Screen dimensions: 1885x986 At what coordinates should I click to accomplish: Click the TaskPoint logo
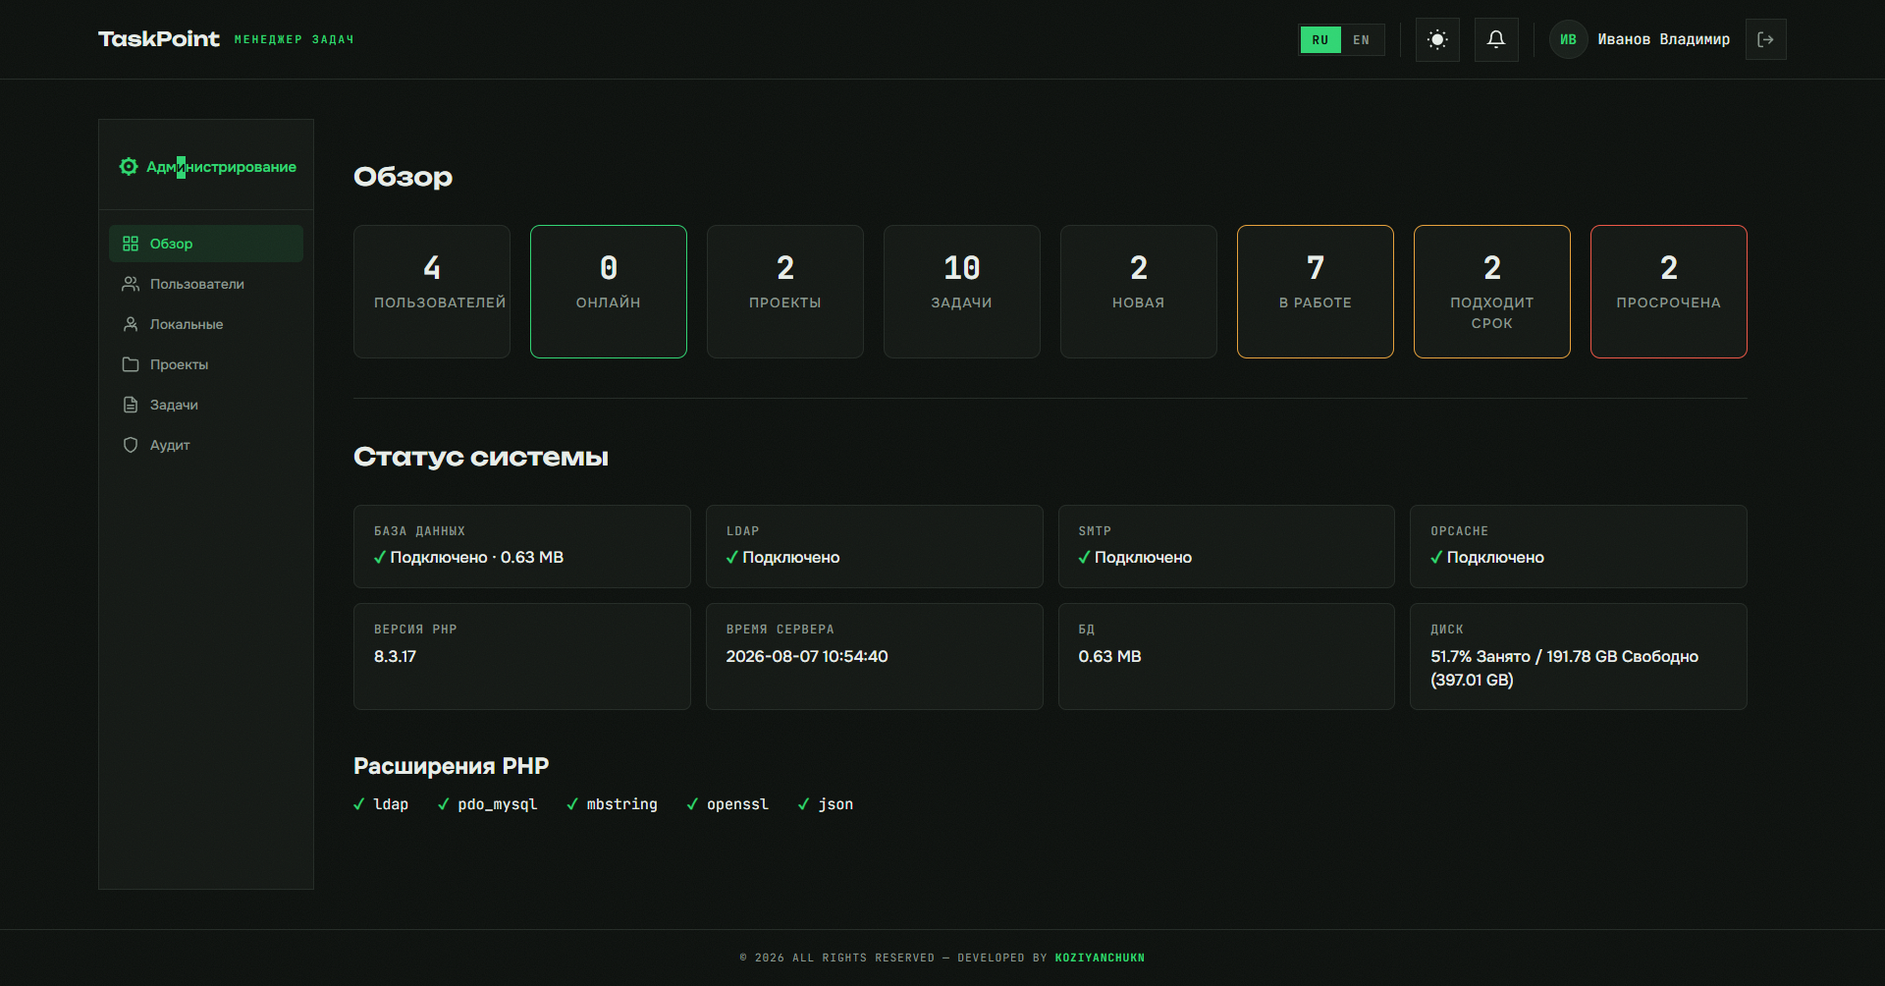pyautogui.click(x=159, y=39)
